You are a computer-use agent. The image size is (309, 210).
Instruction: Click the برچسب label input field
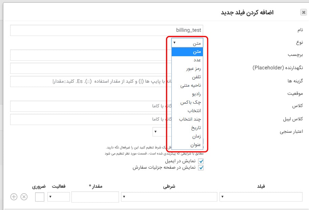coord(91,55)
